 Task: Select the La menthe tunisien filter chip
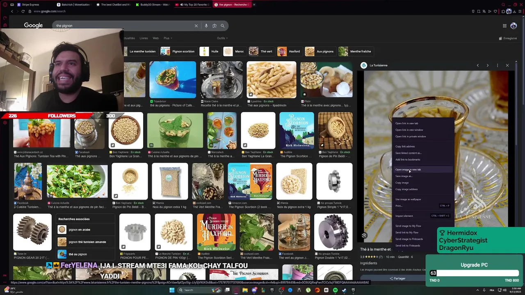[140, 51]
